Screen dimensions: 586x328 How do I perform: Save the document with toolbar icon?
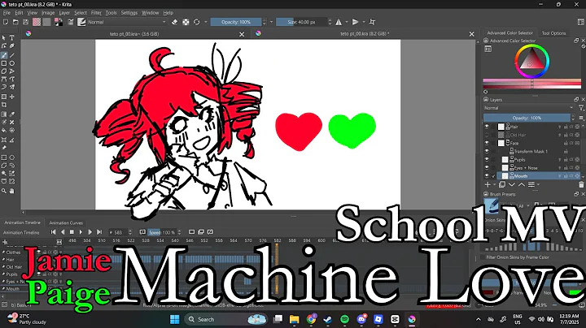tap(25, 22)
